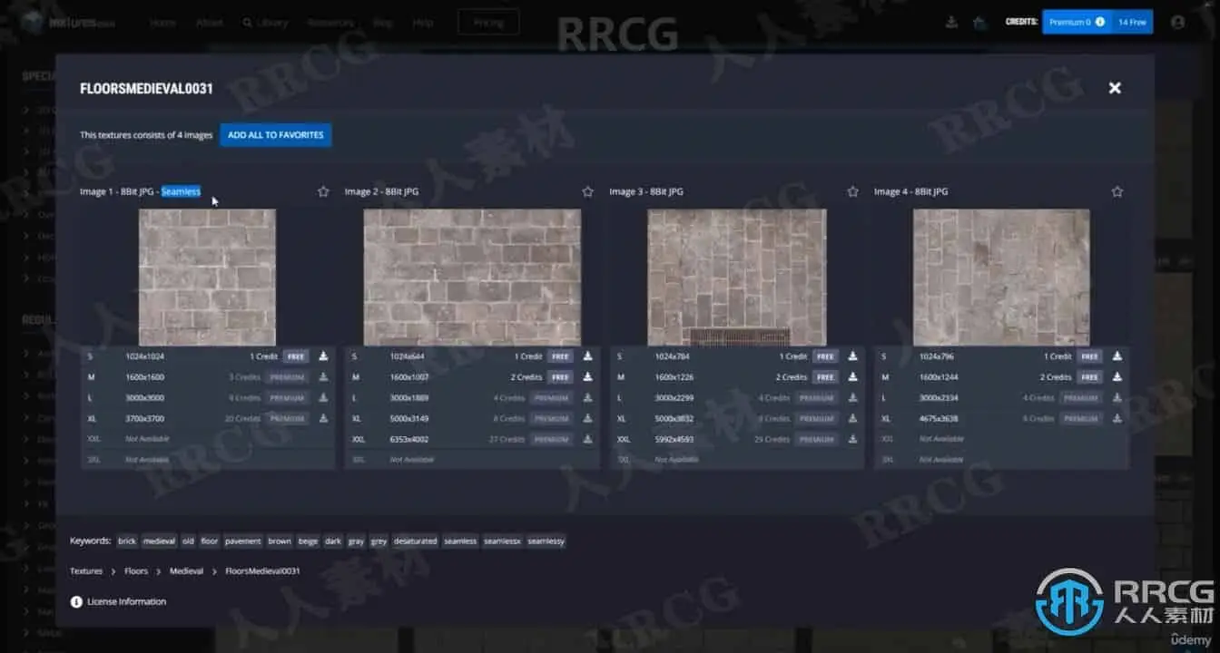The width and height of the screenshot is (1220, 653).
Task: Download Image 3 size S 1024x784
Action: [852, 356]
